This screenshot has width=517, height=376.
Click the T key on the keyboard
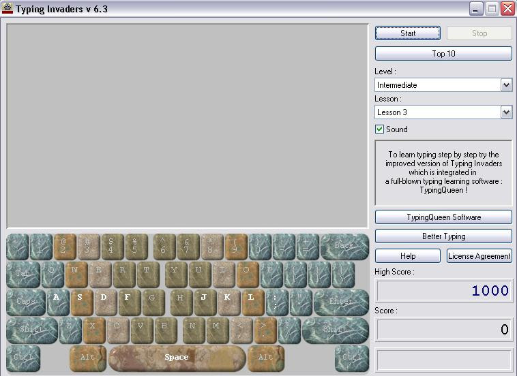pyautogui.click(x=148, y=275)
